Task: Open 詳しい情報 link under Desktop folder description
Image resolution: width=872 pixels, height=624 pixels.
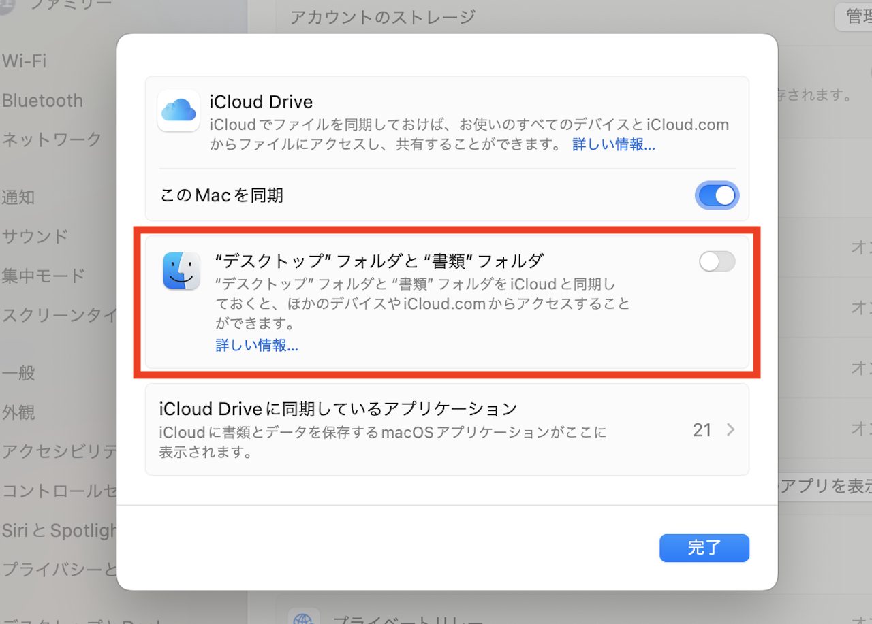Action: point(257,345)
